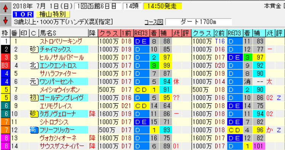Click the 101 rating in サウスザスナイパー row
The width and height of the screenshot is (285, 150).
(259, 146)
